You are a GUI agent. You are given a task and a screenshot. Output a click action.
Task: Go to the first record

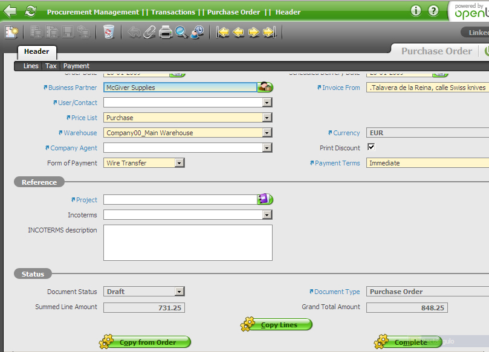pos(223,32)
